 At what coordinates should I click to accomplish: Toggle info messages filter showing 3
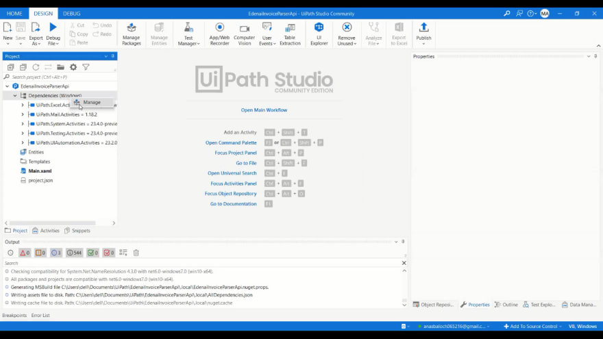pos(56,253)
